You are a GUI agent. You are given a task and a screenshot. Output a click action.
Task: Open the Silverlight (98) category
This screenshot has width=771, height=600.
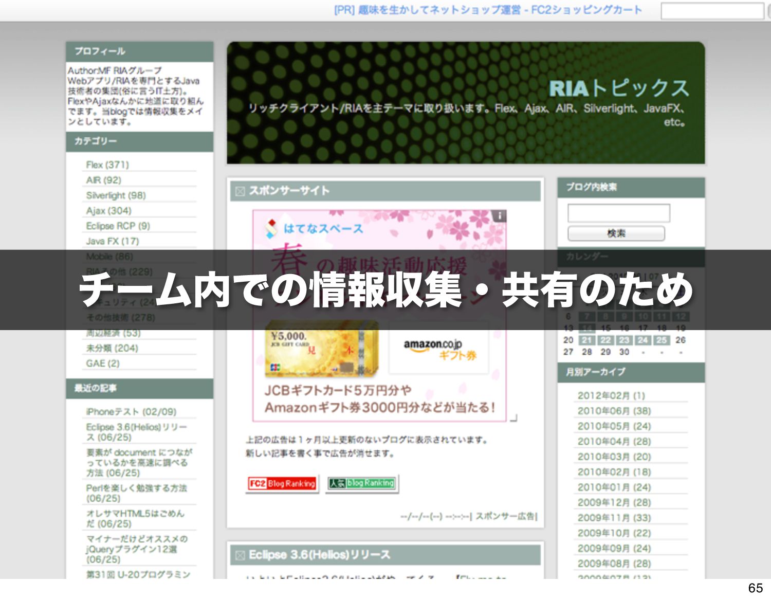click(x=116, y=195)
